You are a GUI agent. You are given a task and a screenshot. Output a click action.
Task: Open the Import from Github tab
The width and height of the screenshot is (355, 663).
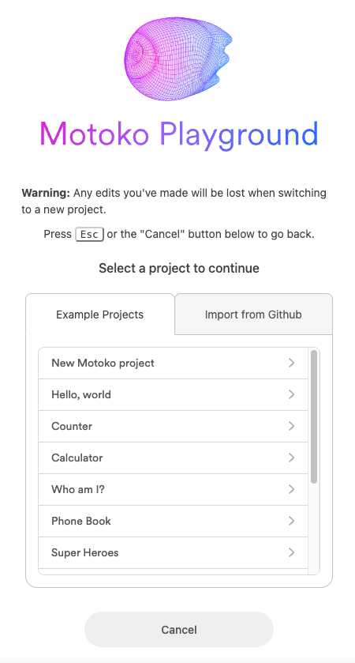[253, 315]
